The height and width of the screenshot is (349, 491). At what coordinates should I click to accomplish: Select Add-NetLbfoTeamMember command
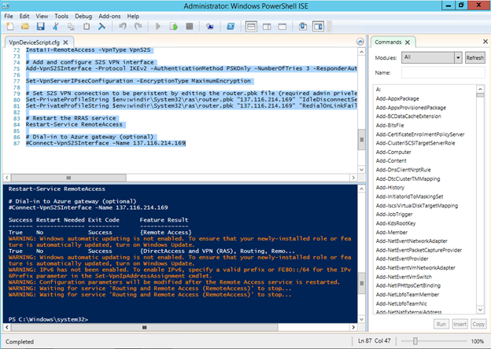[x=408, y=295]
